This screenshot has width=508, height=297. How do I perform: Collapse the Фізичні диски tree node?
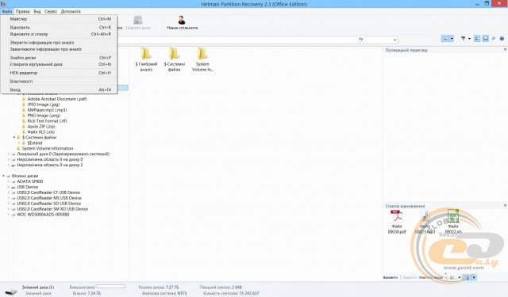coord(3,176)
